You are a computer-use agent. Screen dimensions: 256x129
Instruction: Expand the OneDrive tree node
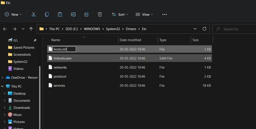click(3, 78)
